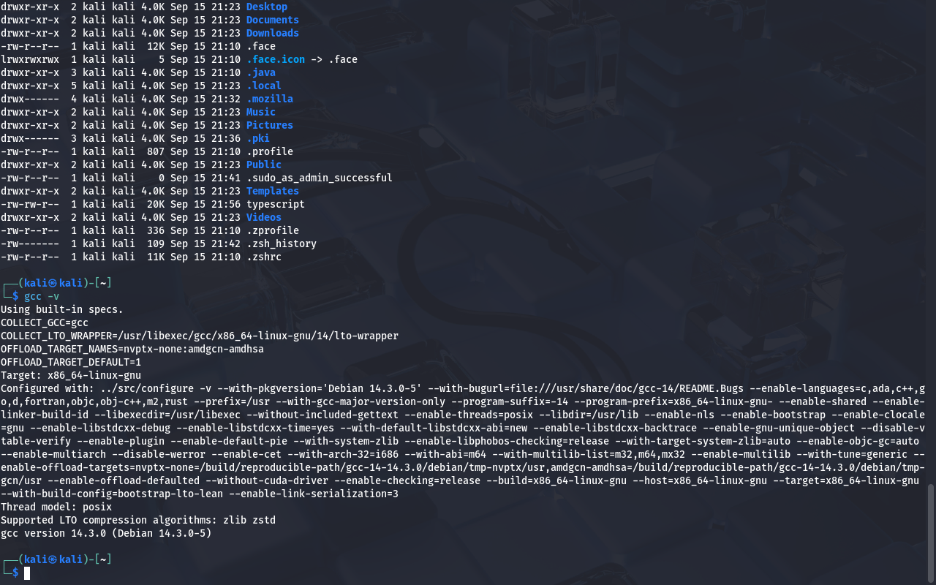The height and width of the screenshot is (585, 936).
Task: Click the Pictures directory name
Action: pyautogui.click(x=270, y=125)
